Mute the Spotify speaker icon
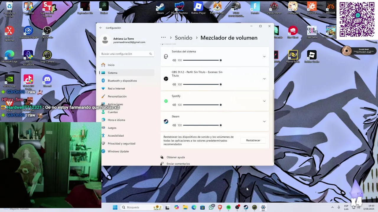 (174, 105)
